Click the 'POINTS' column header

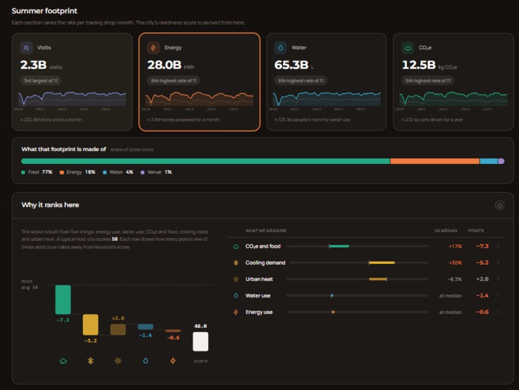tap(475, 231)
